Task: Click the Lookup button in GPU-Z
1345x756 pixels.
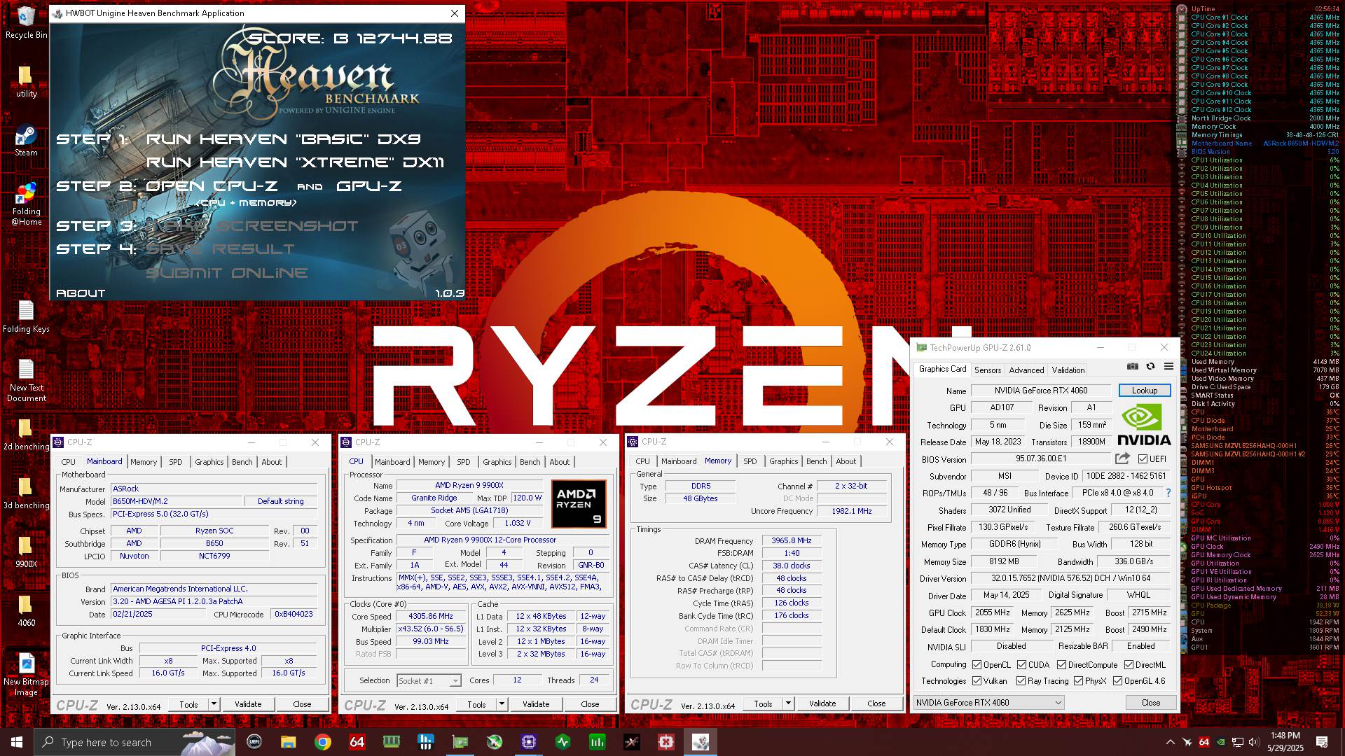Action: pyautogui.click(x=1144, y=391)
